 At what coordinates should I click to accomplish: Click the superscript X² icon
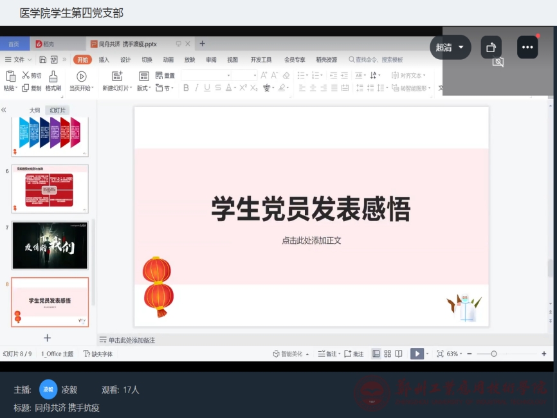[243, 87]
